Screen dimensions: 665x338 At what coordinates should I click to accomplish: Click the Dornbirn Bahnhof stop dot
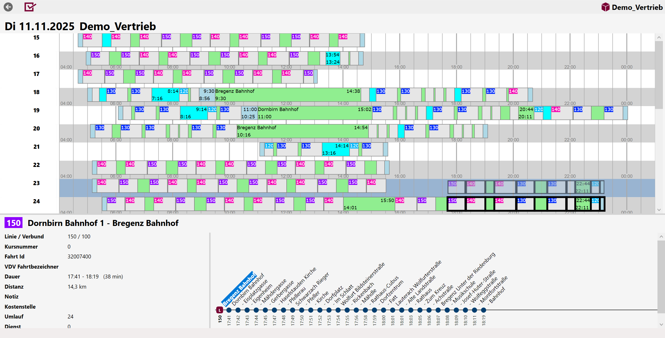click(238, 310)
